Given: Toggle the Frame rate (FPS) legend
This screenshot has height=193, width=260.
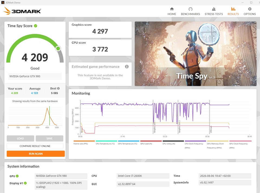Looking at the screenshot, I should [84, 142].
